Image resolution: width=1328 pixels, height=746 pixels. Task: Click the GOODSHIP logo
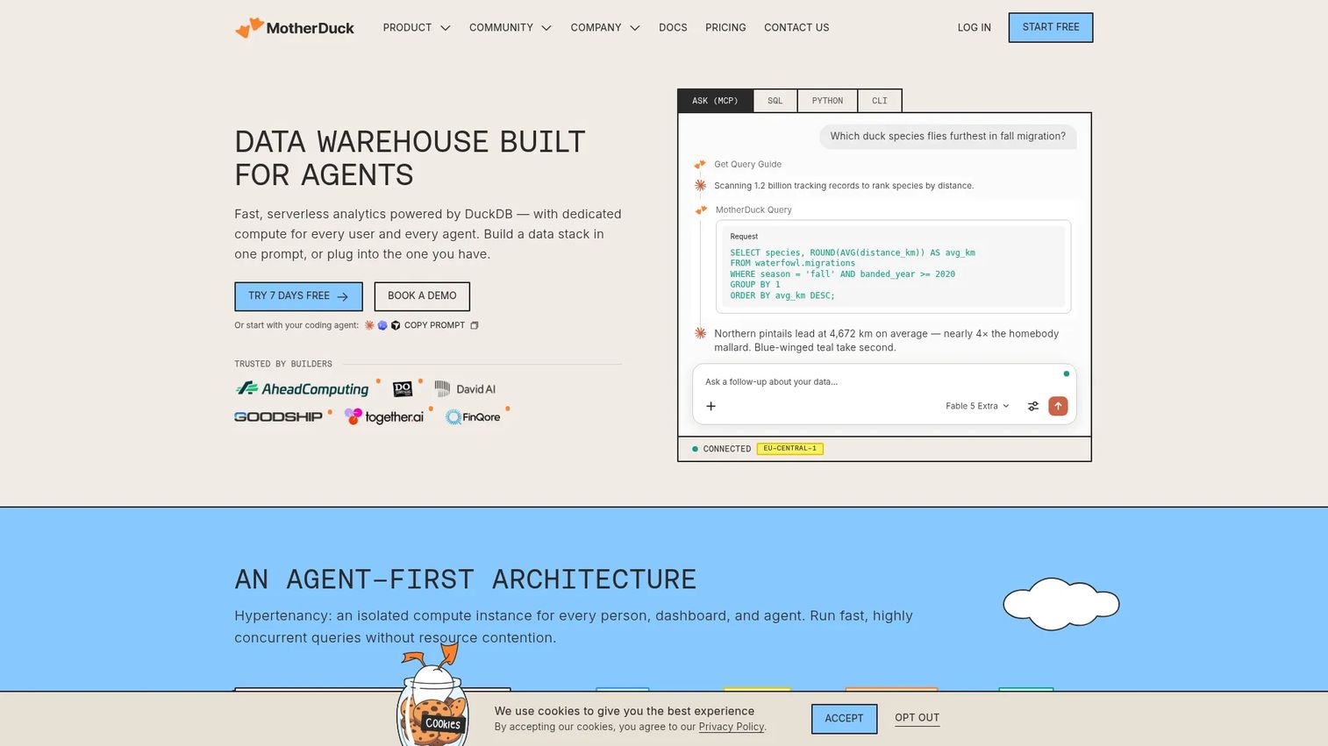click(x=279, y=416)
